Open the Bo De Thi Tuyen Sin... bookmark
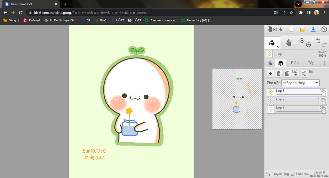This screenshot has height=178, width=329. (61, 20)
